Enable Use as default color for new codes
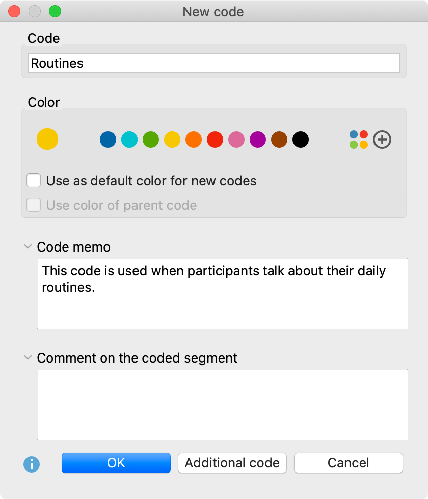Image resolution: width=428 pixels, height=499 pixels. coord(34,181)
